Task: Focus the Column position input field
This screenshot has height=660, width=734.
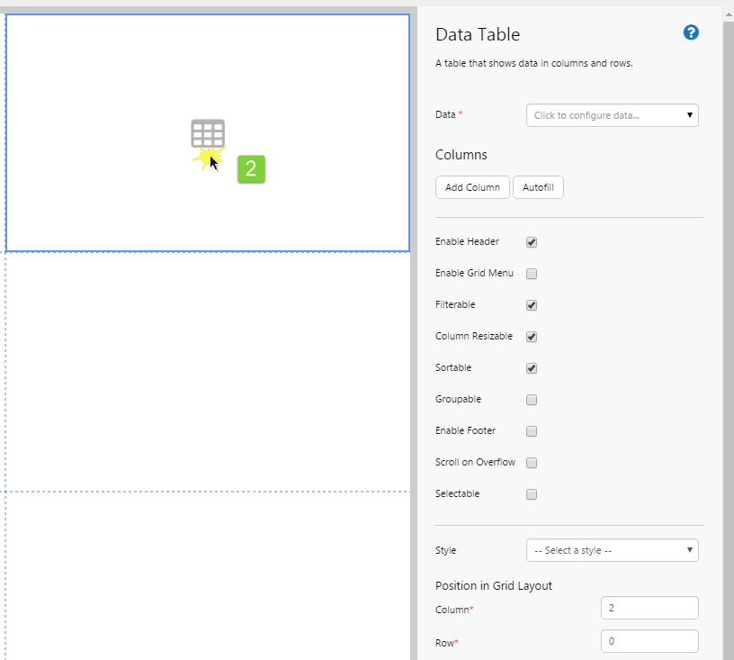Action: coord(649,609)
